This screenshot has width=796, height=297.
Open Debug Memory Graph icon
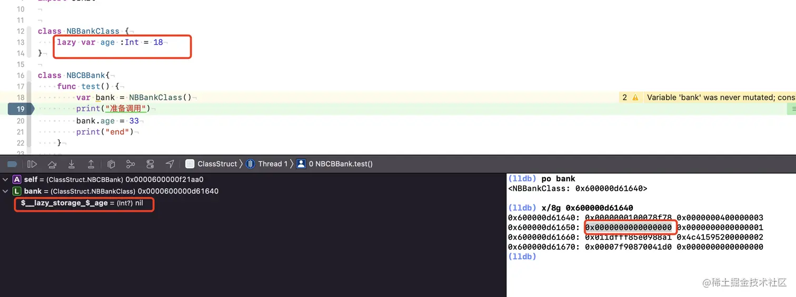click(131, 164)
